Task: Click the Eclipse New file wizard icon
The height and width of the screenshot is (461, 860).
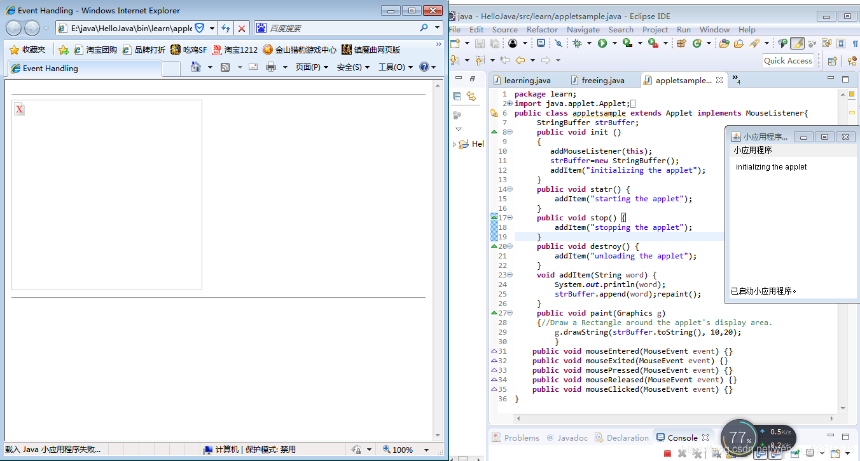Action: [x=455, y=43]
